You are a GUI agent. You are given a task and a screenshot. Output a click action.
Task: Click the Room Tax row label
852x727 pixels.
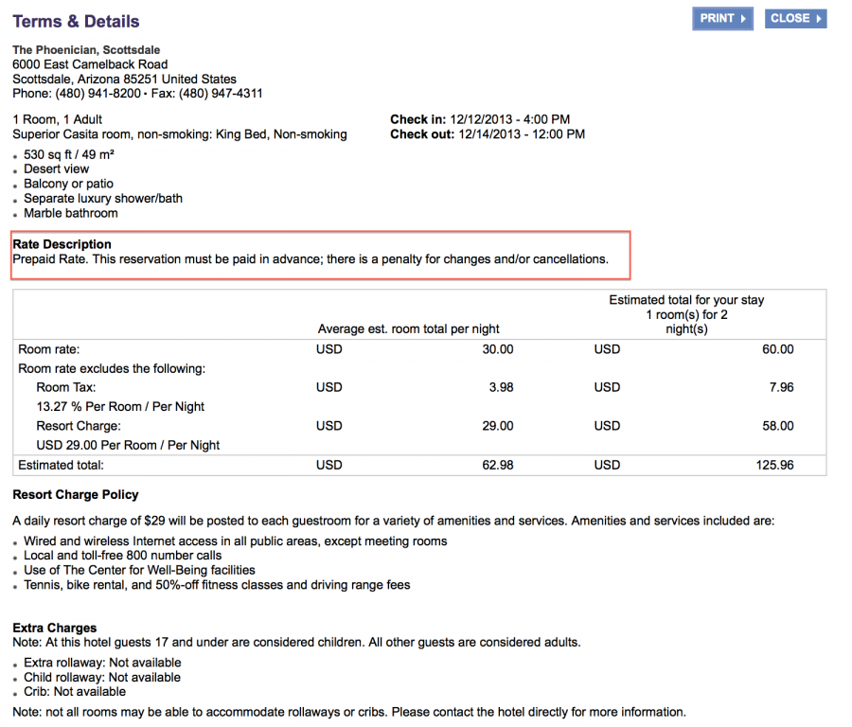[x=66, y=387]
